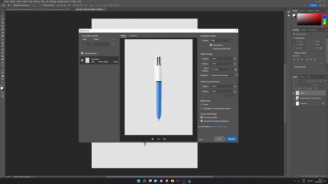
Task: Select the Rectangular Marquee tool
Action: [3, 16]
